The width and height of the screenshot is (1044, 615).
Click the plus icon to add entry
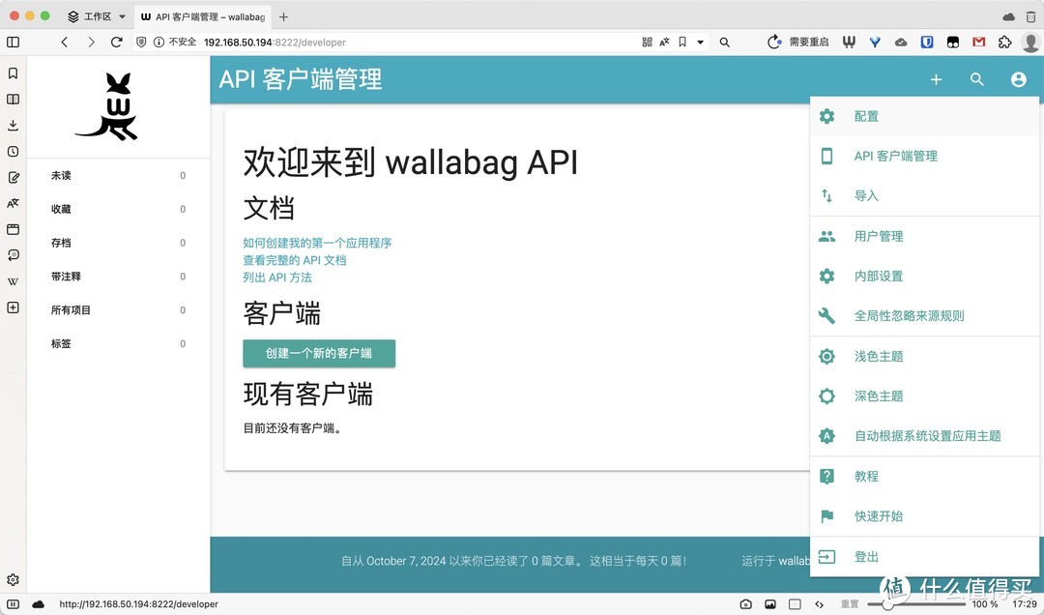[x=936, y=80]
